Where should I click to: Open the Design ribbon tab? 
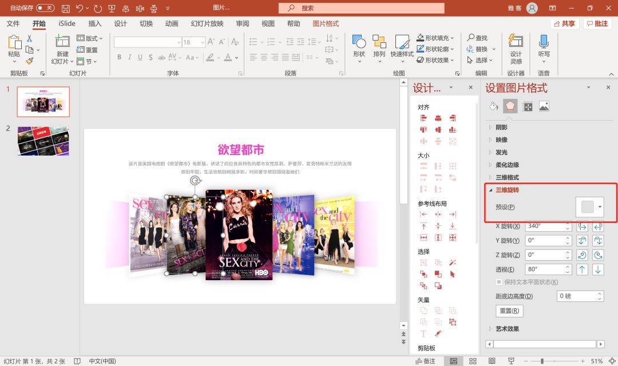click(120, 23)
